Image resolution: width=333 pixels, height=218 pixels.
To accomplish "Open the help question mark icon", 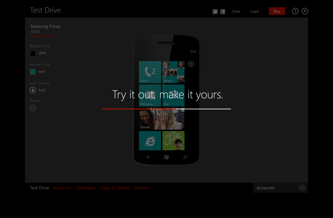I will click(295, 11).
